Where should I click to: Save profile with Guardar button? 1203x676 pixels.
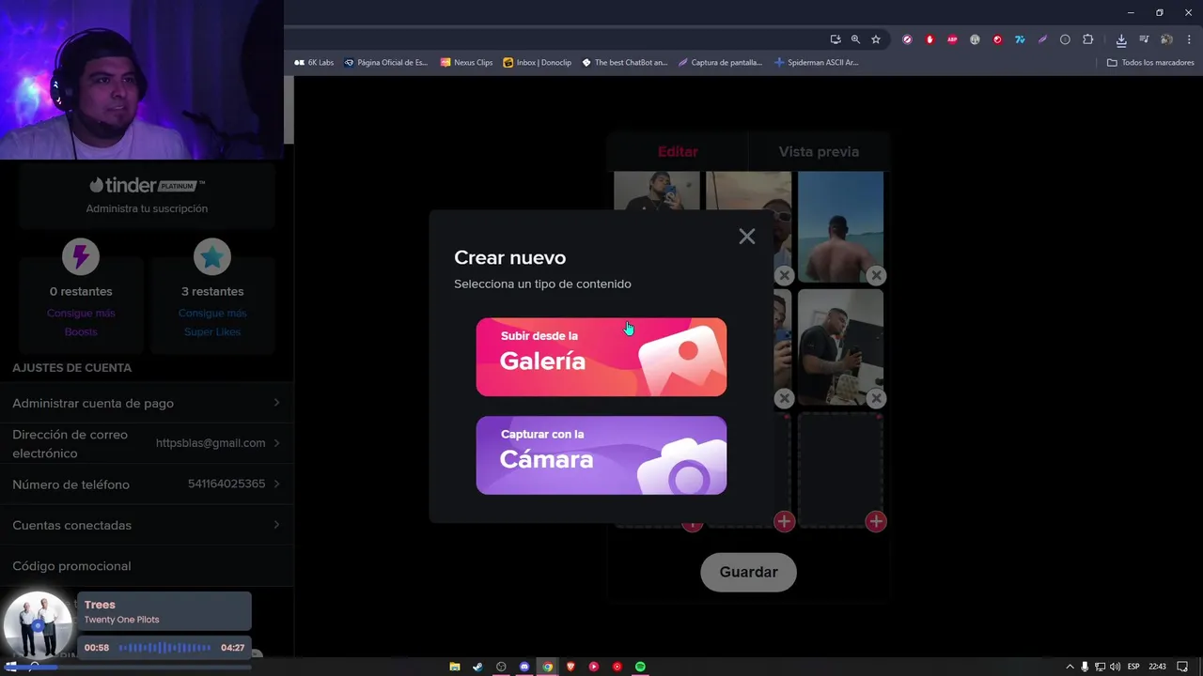point(748,572)
